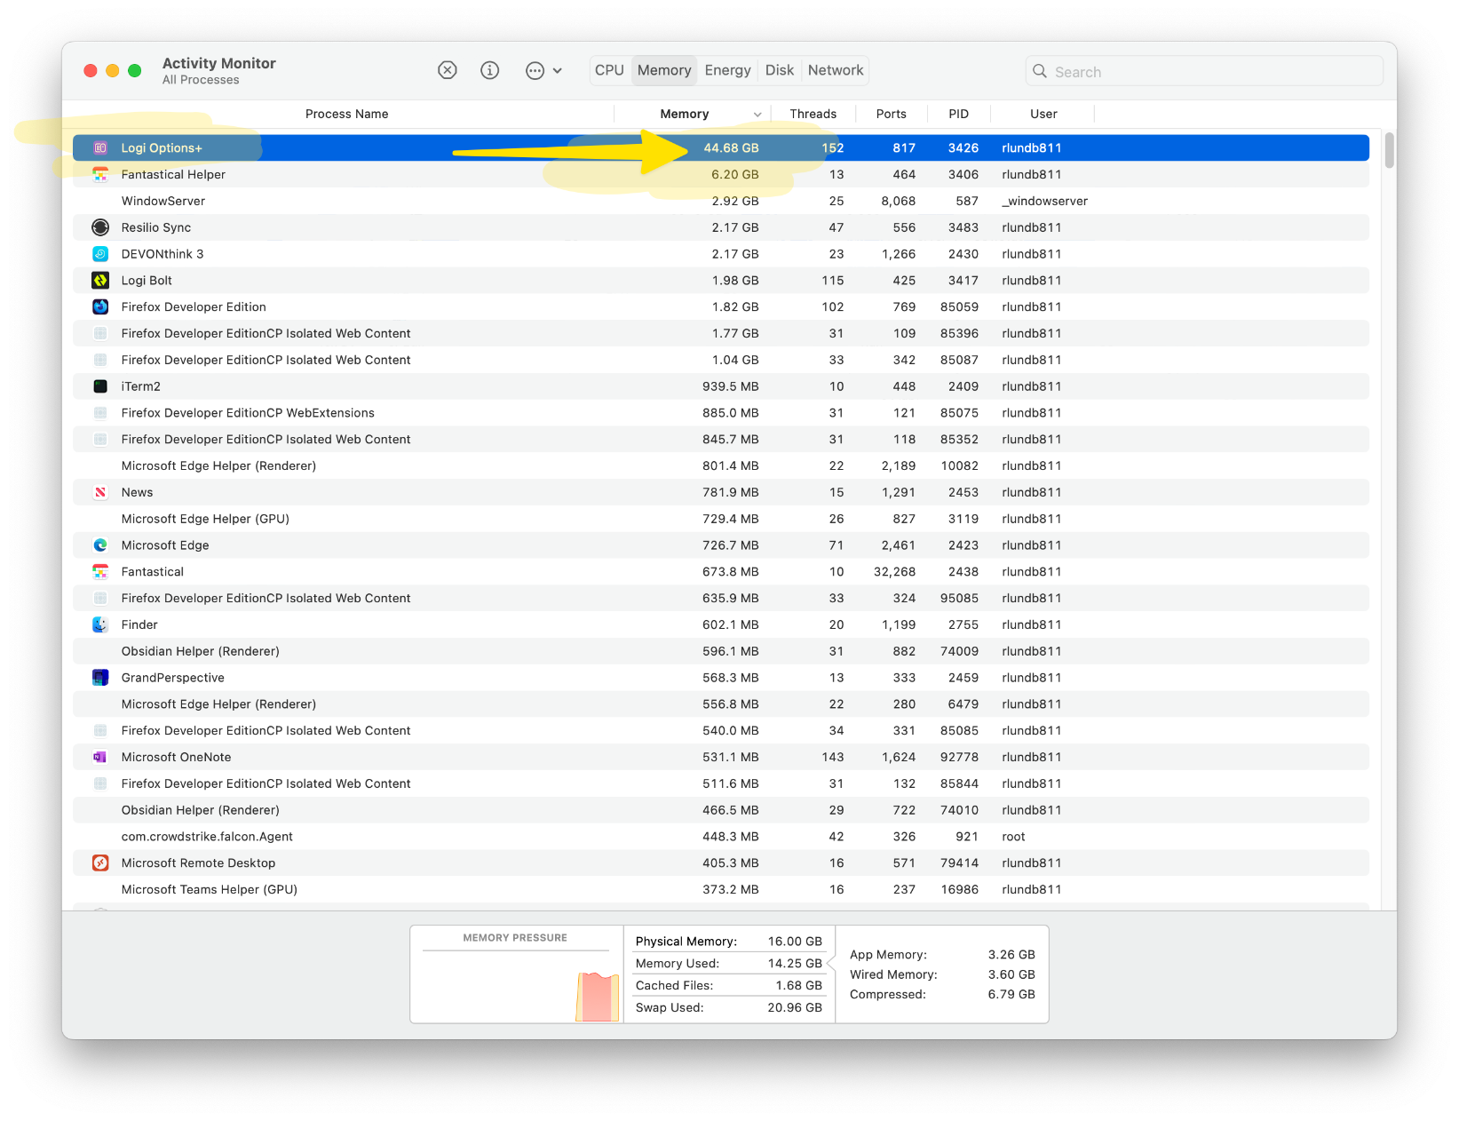Switch to the CPU tab

coord(609,70)
